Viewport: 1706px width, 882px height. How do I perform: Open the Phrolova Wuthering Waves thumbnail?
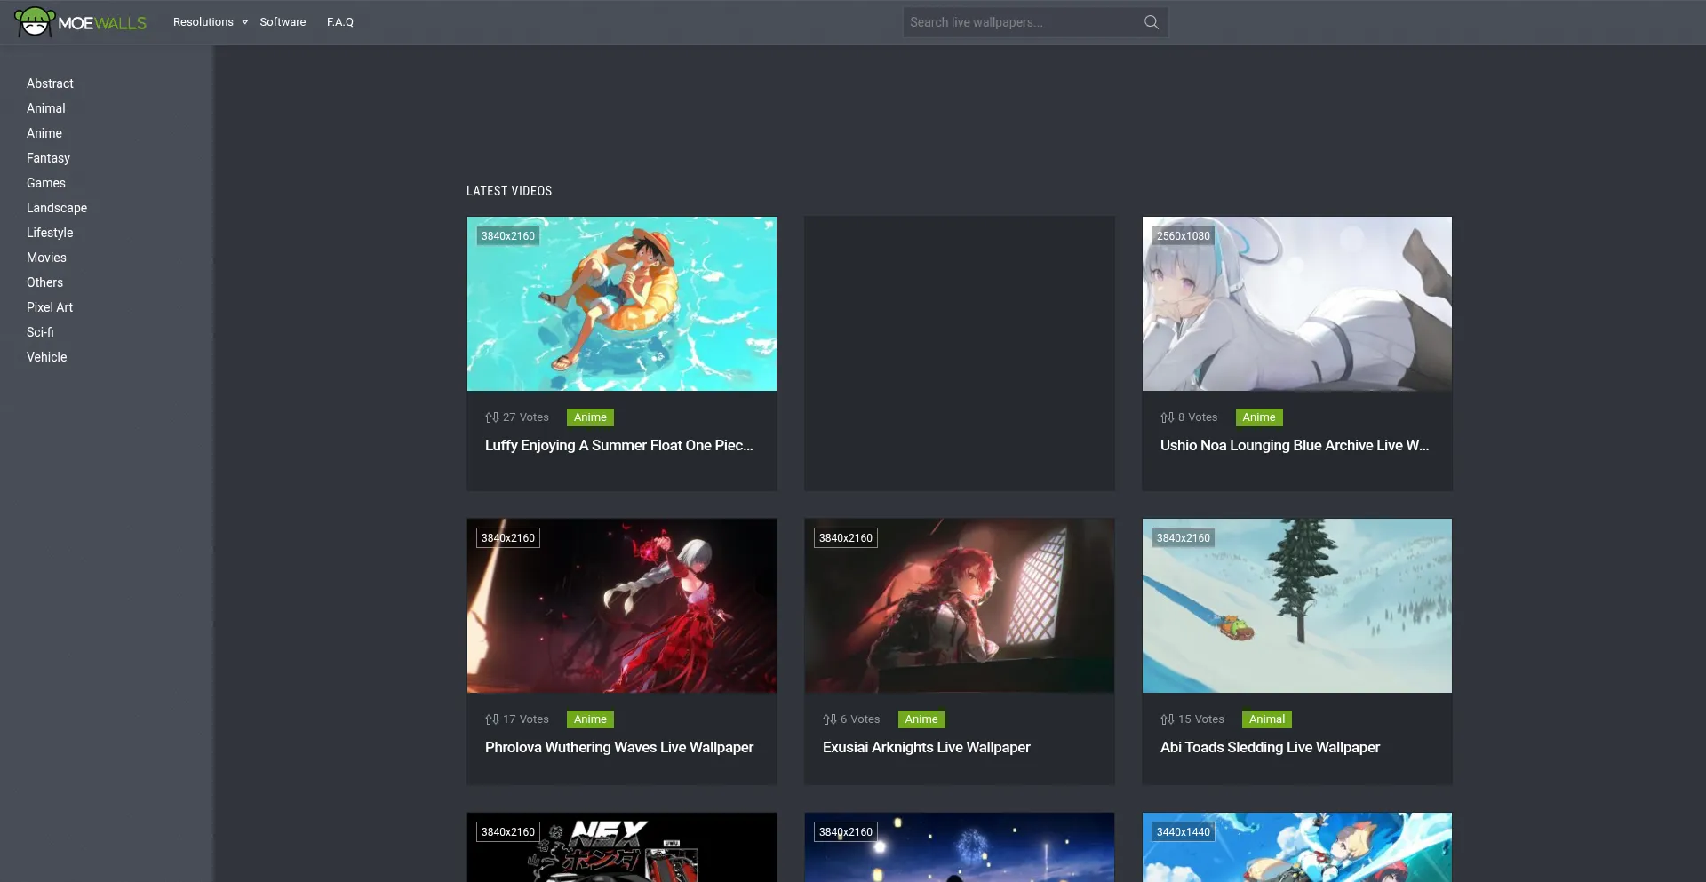[x=622, y=606]
